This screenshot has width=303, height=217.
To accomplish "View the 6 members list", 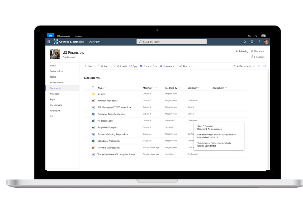I will 258,57.
